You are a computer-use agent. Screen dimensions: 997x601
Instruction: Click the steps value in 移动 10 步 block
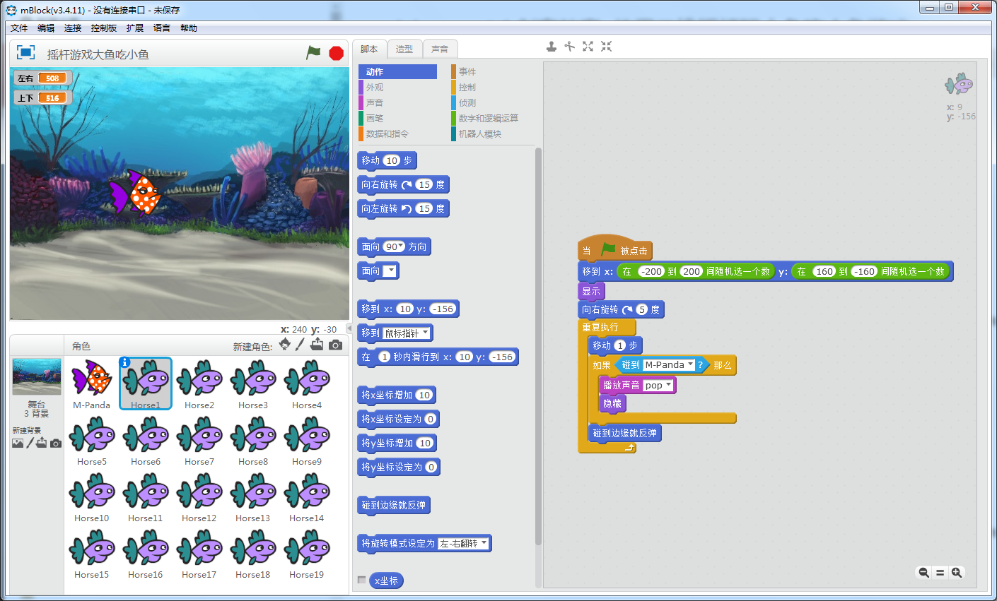[392, 160]
